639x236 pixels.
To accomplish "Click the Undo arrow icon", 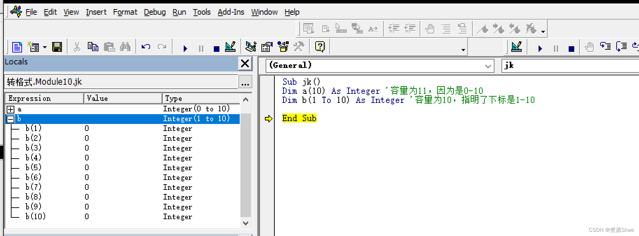I will pyautogui.click(x=146, y=47).
